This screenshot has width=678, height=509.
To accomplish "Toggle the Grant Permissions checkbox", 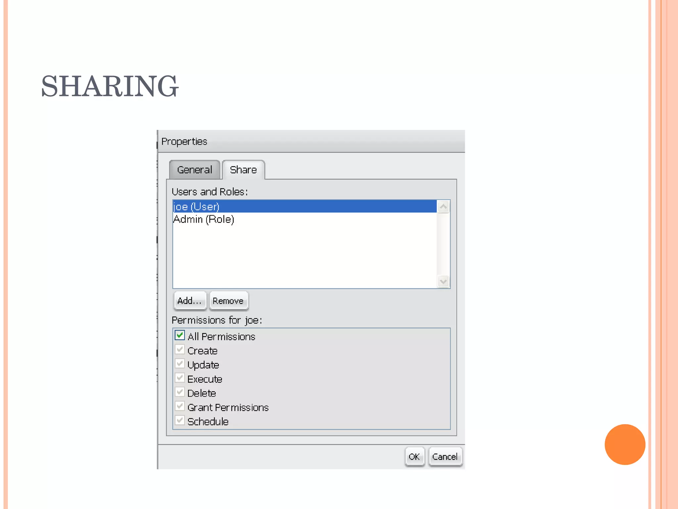I will [180, 406].
